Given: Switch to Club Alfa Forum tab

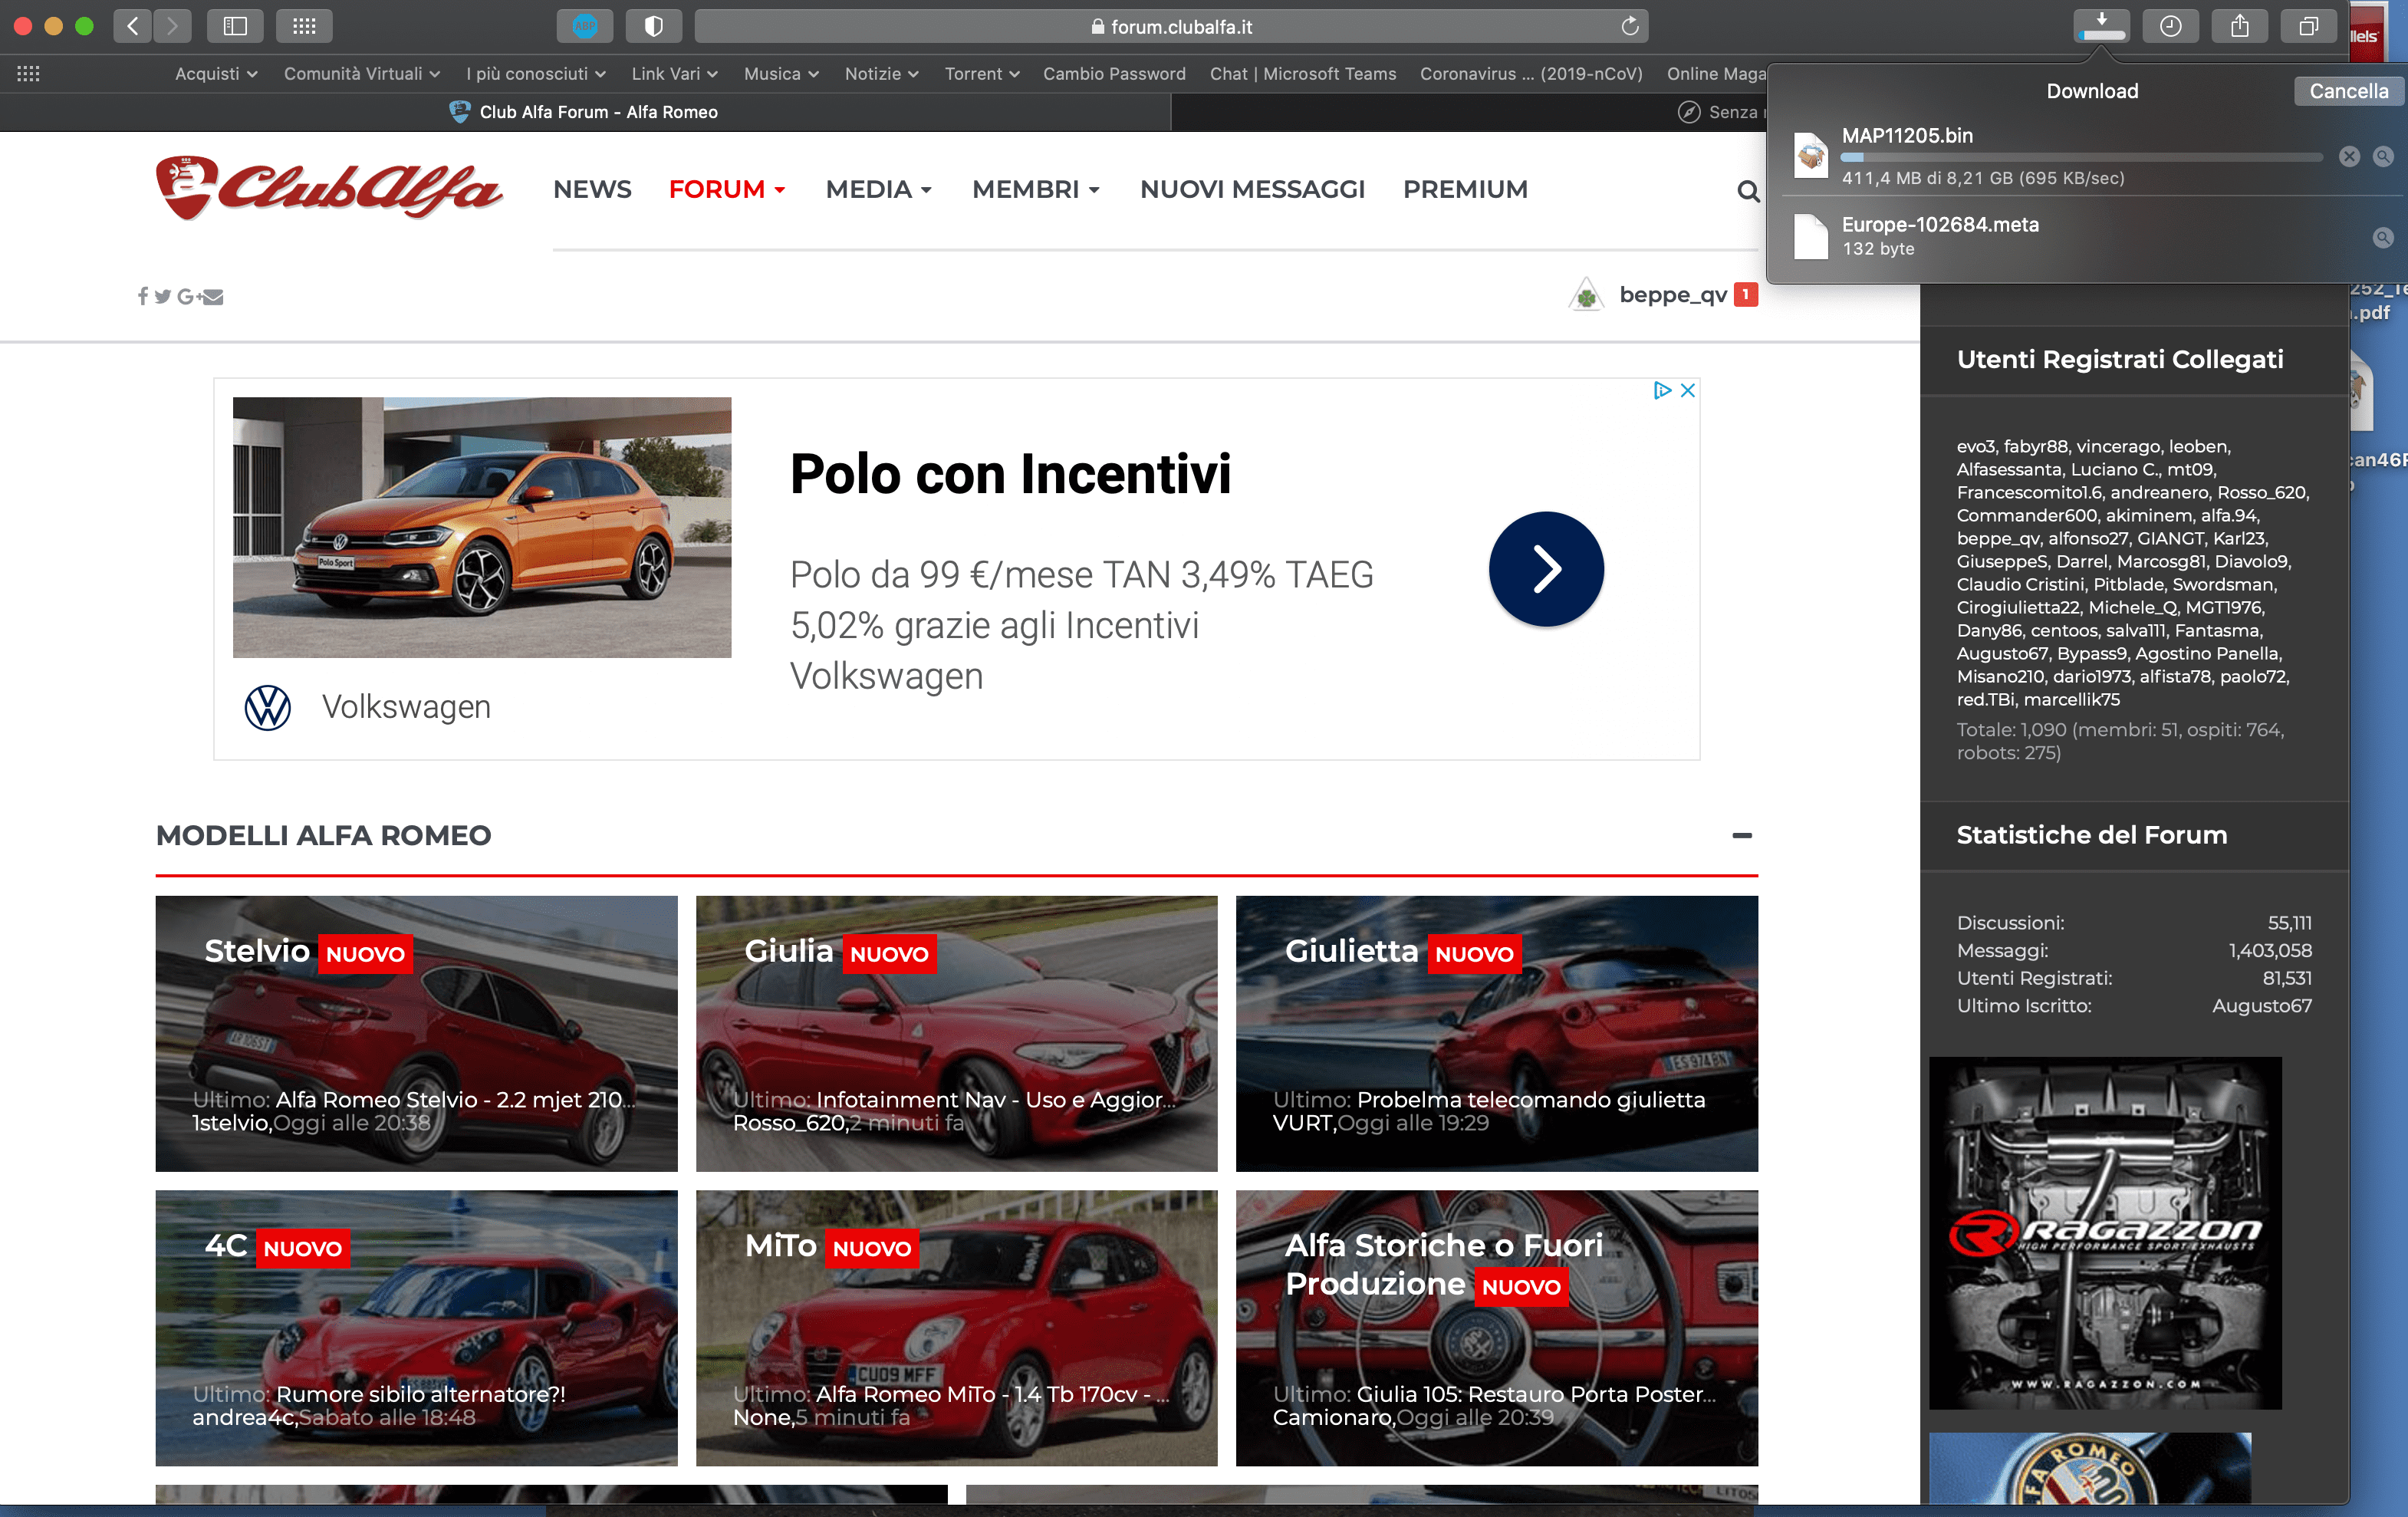Looking at the screenshot, I should click(x=585, y=112).
